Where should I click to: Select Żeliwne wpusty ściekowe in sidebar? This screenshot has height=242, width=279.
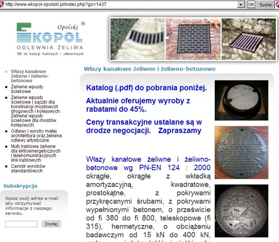[x=27, y=89]
